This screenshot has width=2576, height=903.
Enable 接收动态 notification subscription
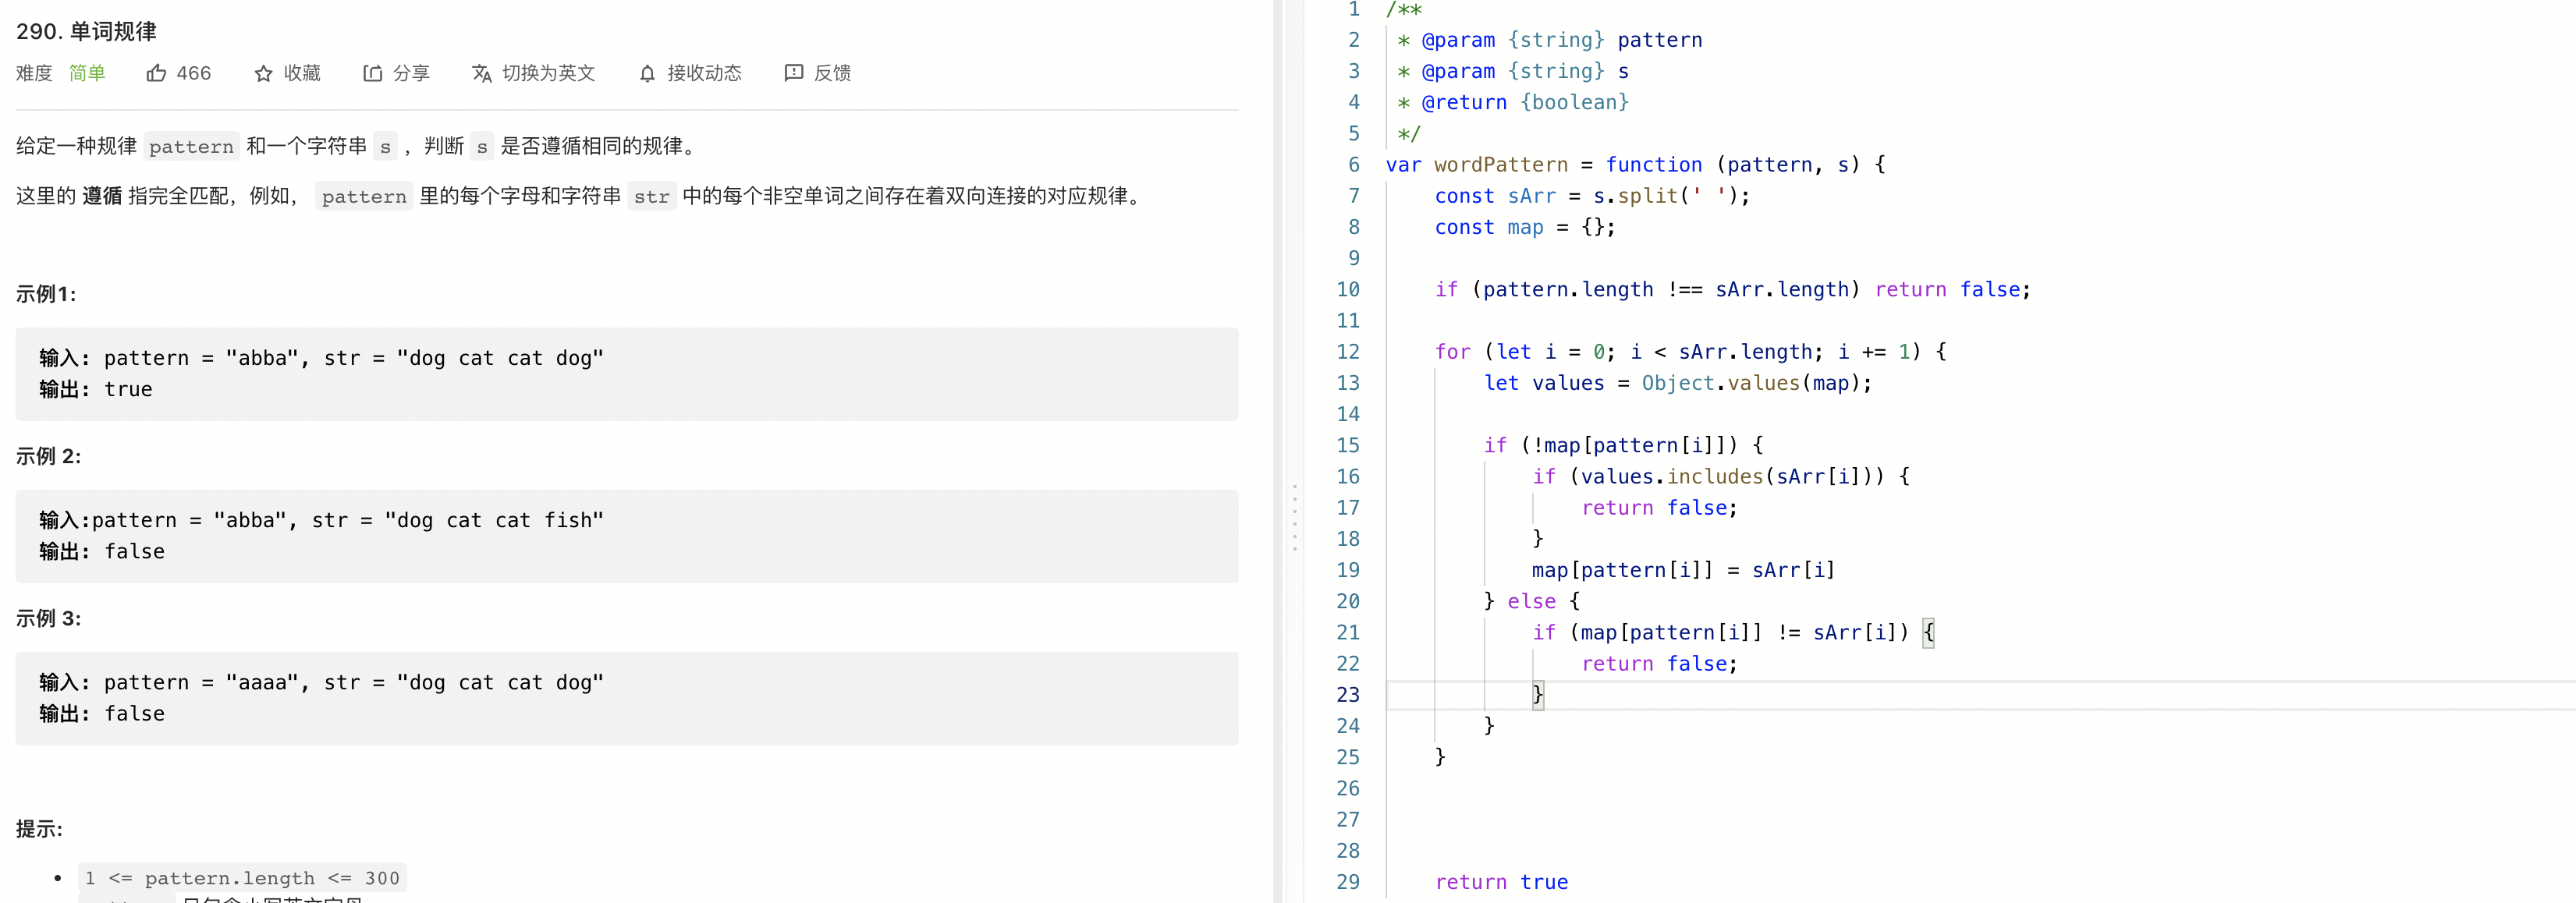coord(704,73)
